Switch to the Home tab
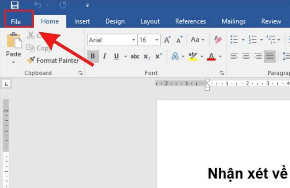The height and width of the screenshot is (188, 290). click(50, 21)
